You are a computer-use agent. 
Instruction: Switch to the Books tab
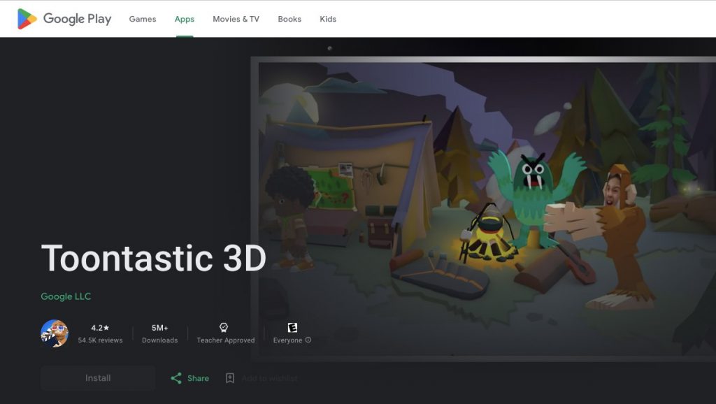[289, 19]
